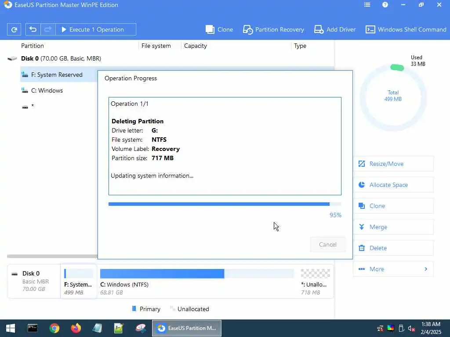450x337 pixels.
Task: Click Updating system information text
Action: coord(152,176)
